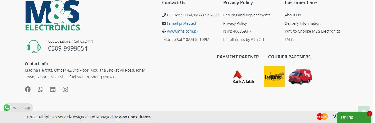Click the headset support icon
The width and height of the screenshot is (375, 123).
tap(33, 46)
